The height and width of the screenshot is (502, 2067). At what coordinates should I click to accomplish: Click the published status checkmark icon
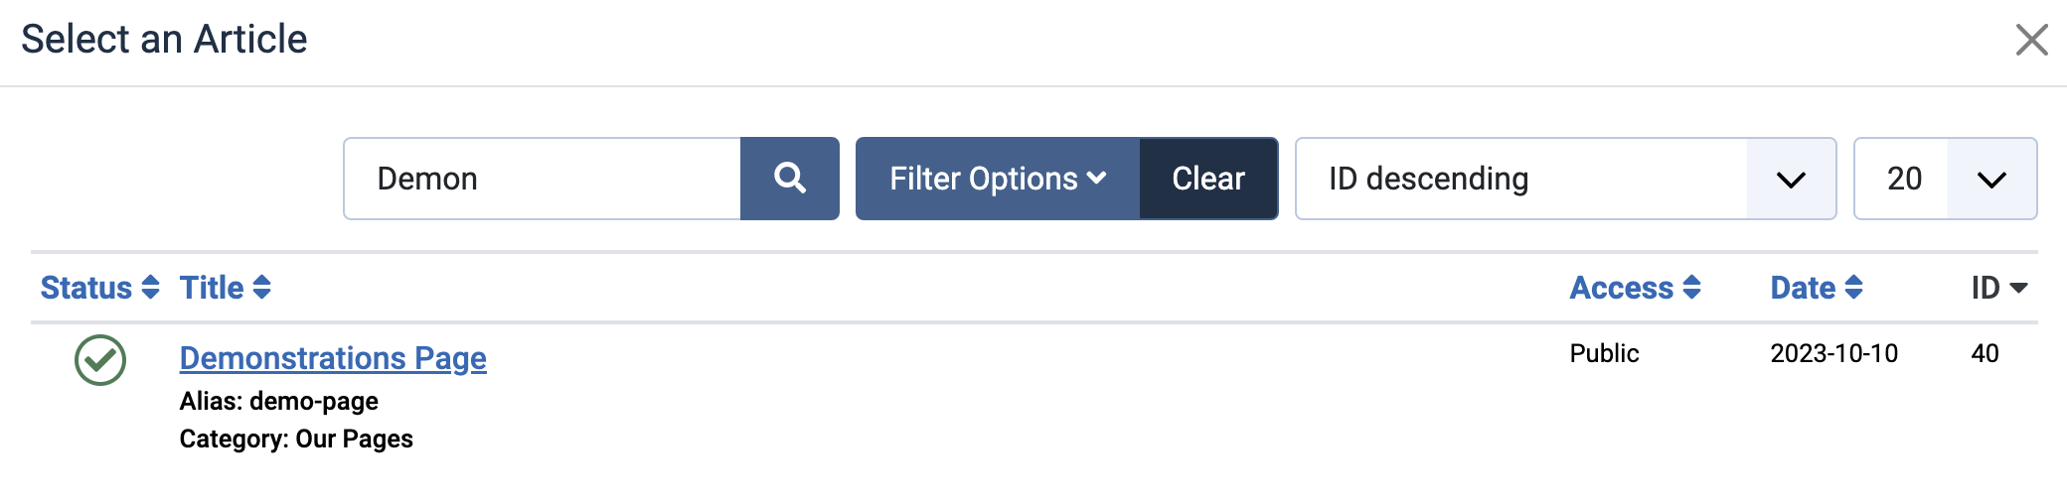click(100, 359)
